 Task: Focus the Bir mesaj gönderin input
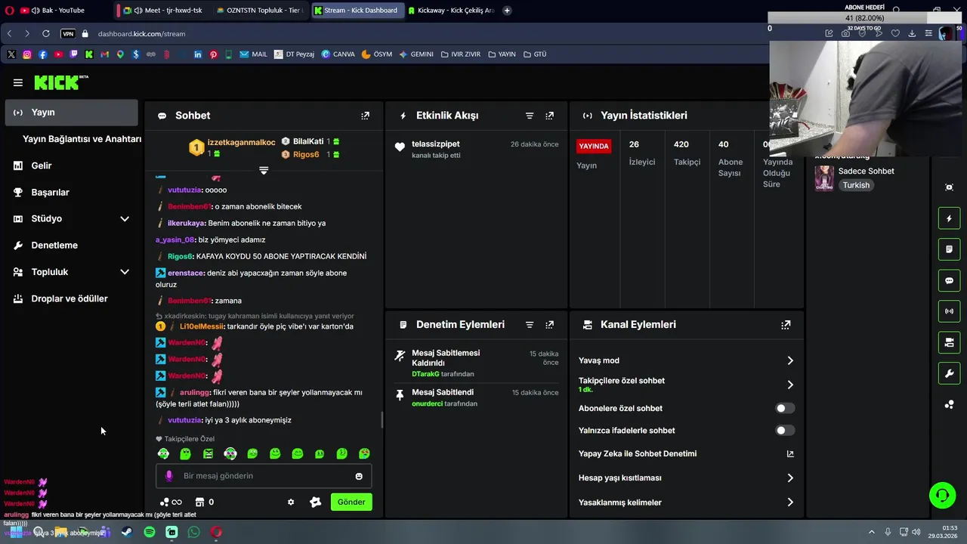(264, 476)
